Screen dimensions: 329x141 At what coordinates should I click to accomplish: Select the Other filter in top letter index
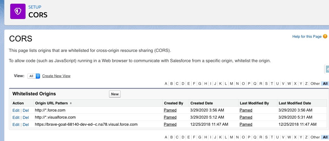point(315,83)
